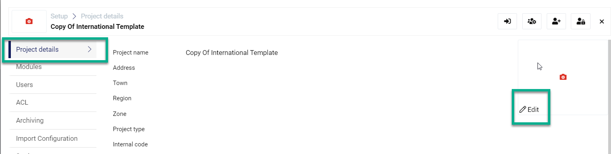The width and height of the screenshot is (611, 154).
Task: Click the add user icon button
Action: [x=556, y=22]
